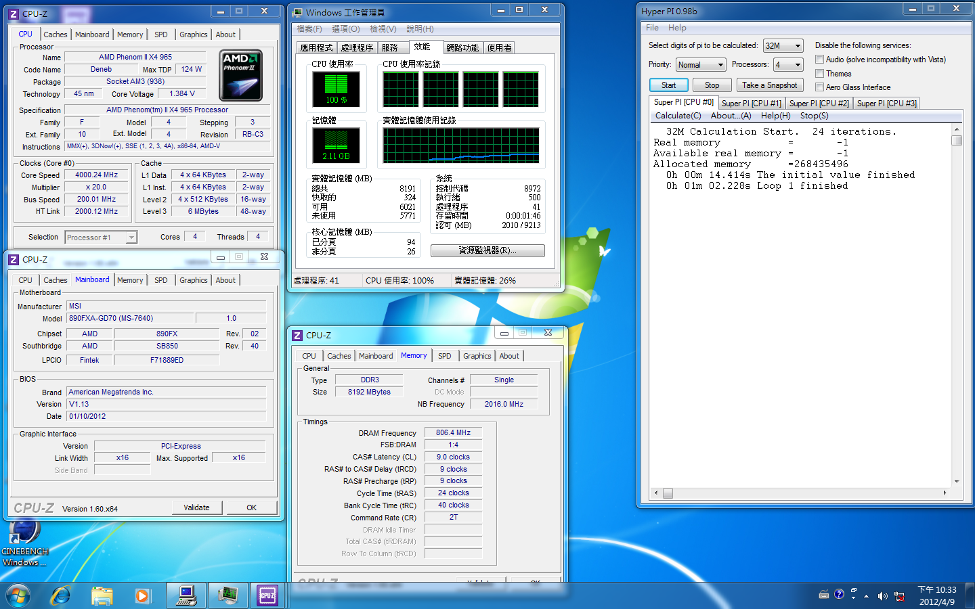Screen dimensions: 975x609
Task: Click the help question-mark tray icon
Action: (839, 594)
